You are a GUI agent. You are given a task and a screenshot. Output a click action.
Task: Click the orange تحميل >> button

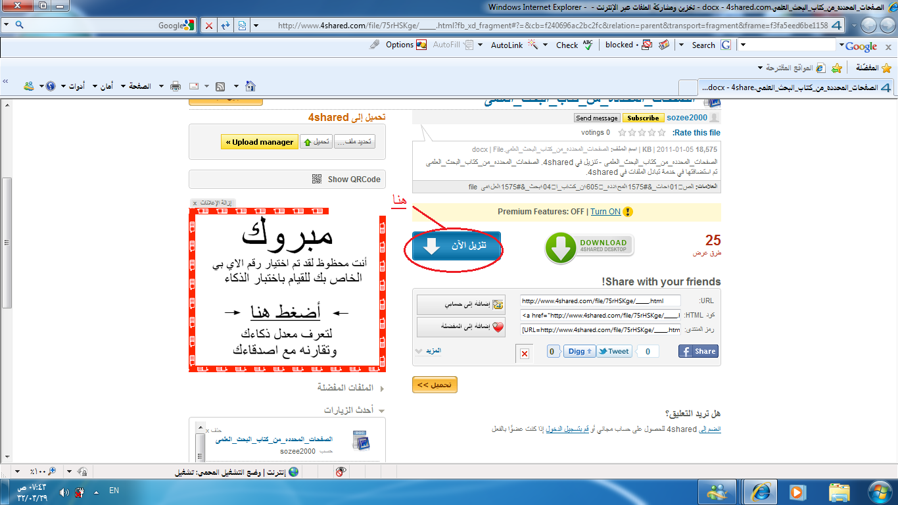pos(435,385)
